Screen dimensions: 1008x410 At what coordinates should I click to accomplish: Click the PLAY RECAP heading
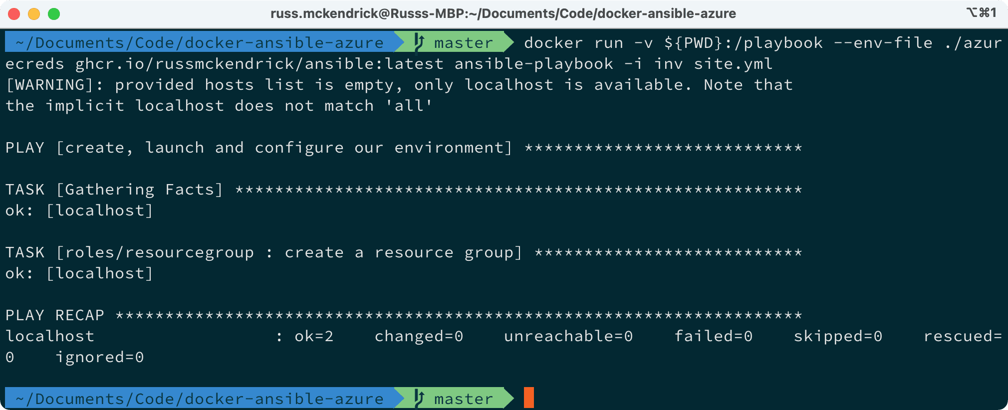click(55, 315)
